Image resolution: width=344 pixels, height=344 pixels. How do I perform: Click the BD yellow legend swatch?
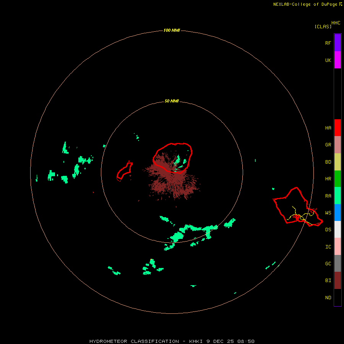point(338,162)
